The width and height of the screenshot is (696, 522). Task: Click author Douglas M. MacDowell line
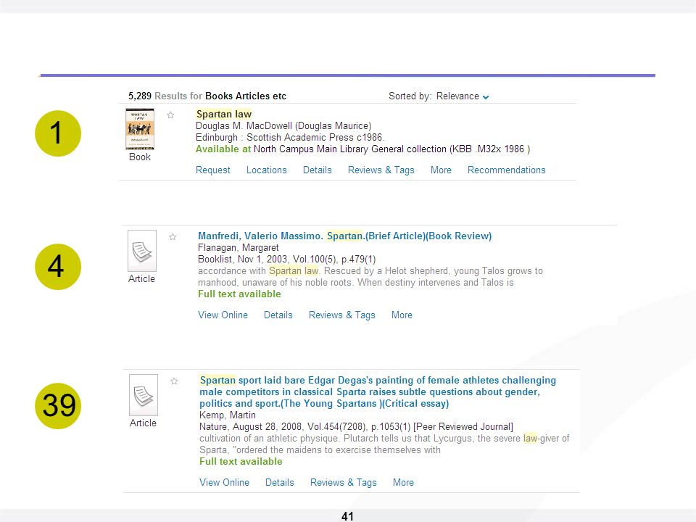click(283, 125)
